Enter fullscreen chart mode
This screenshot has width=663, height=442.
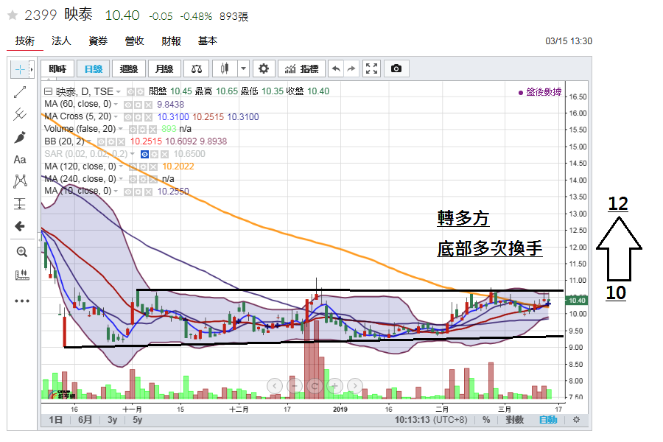[x=372, y=69]
